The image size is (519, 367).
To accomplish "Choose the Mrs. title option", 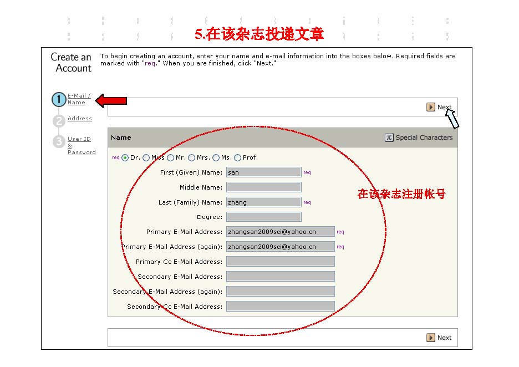I will [x=192, y=158].
